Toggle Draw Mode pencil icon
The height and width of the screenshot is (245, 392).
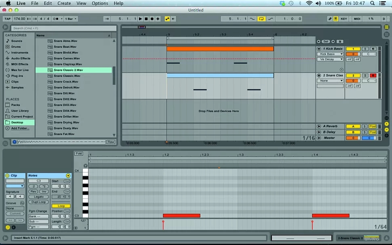330,19
